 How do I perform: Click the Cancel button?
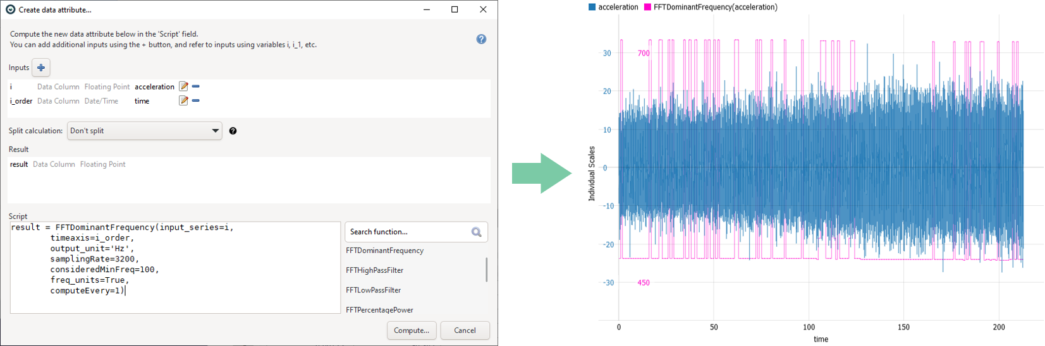(465, 330)
